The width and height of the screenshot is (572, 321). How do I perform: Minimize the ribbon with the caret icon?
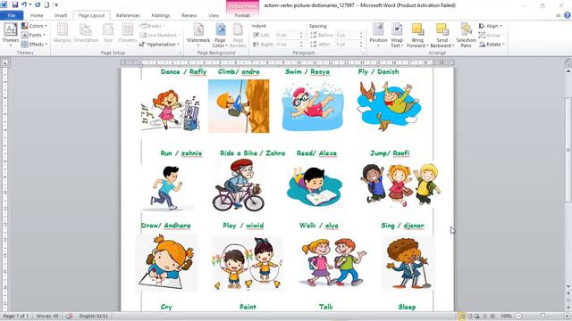[x=558, y=15]
